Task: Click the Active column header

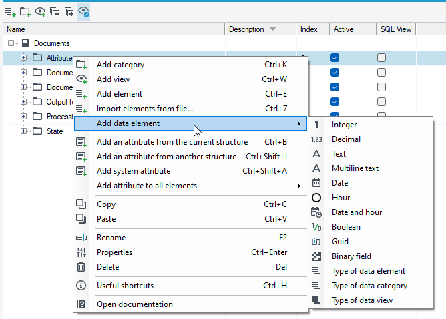Action: [353, 29]
